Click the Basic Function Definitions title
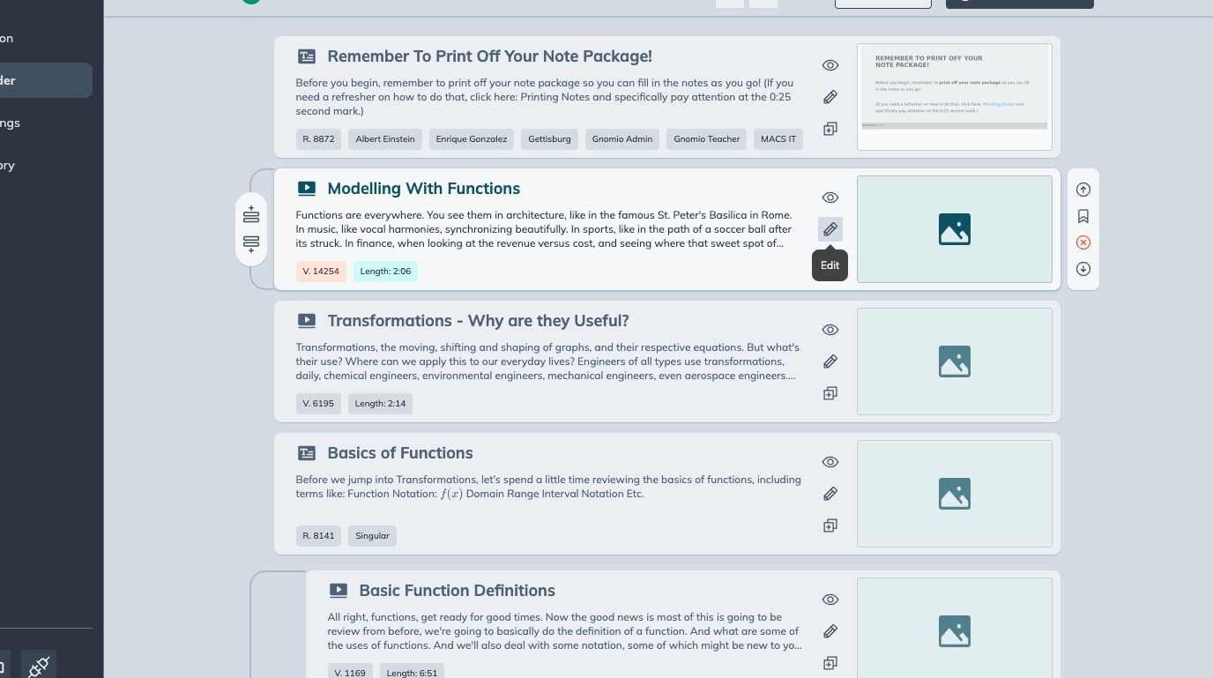Image resolution: width=1213 pixels, height=678 pixels. click(x=457, y=591)
